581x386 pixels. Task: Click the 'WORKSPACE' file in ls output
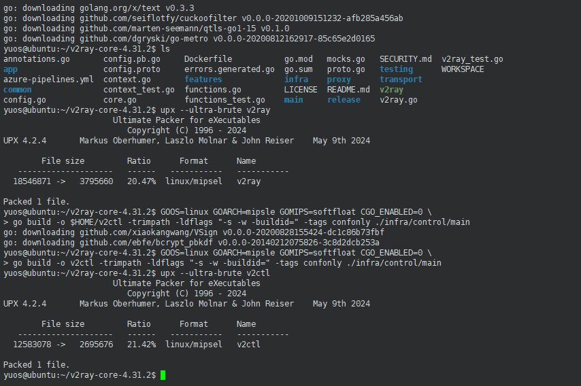pyautogui.click(x=463, y=69)
